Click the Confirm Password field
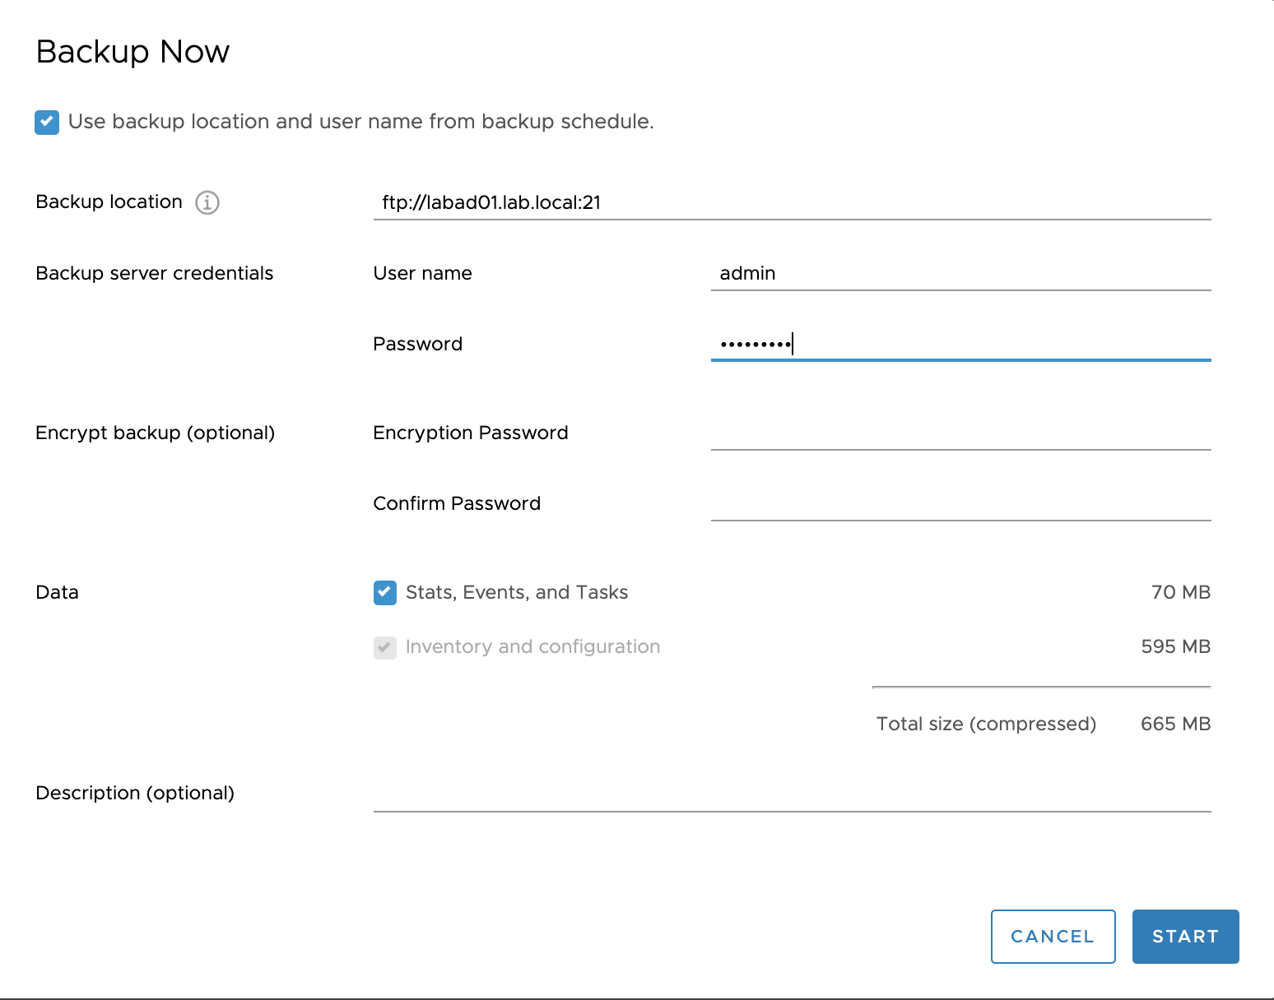The height and width of the screenshot is (1000, 1274). pos(960,504)
